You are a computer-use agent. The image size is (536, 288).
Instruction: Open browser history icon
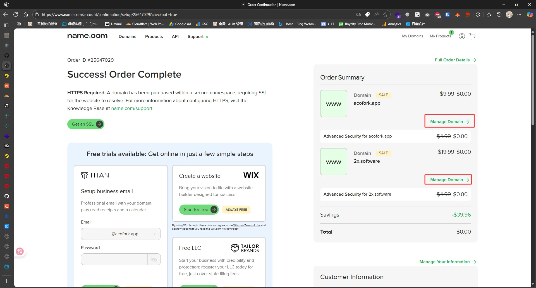click(x=499, y=15)
